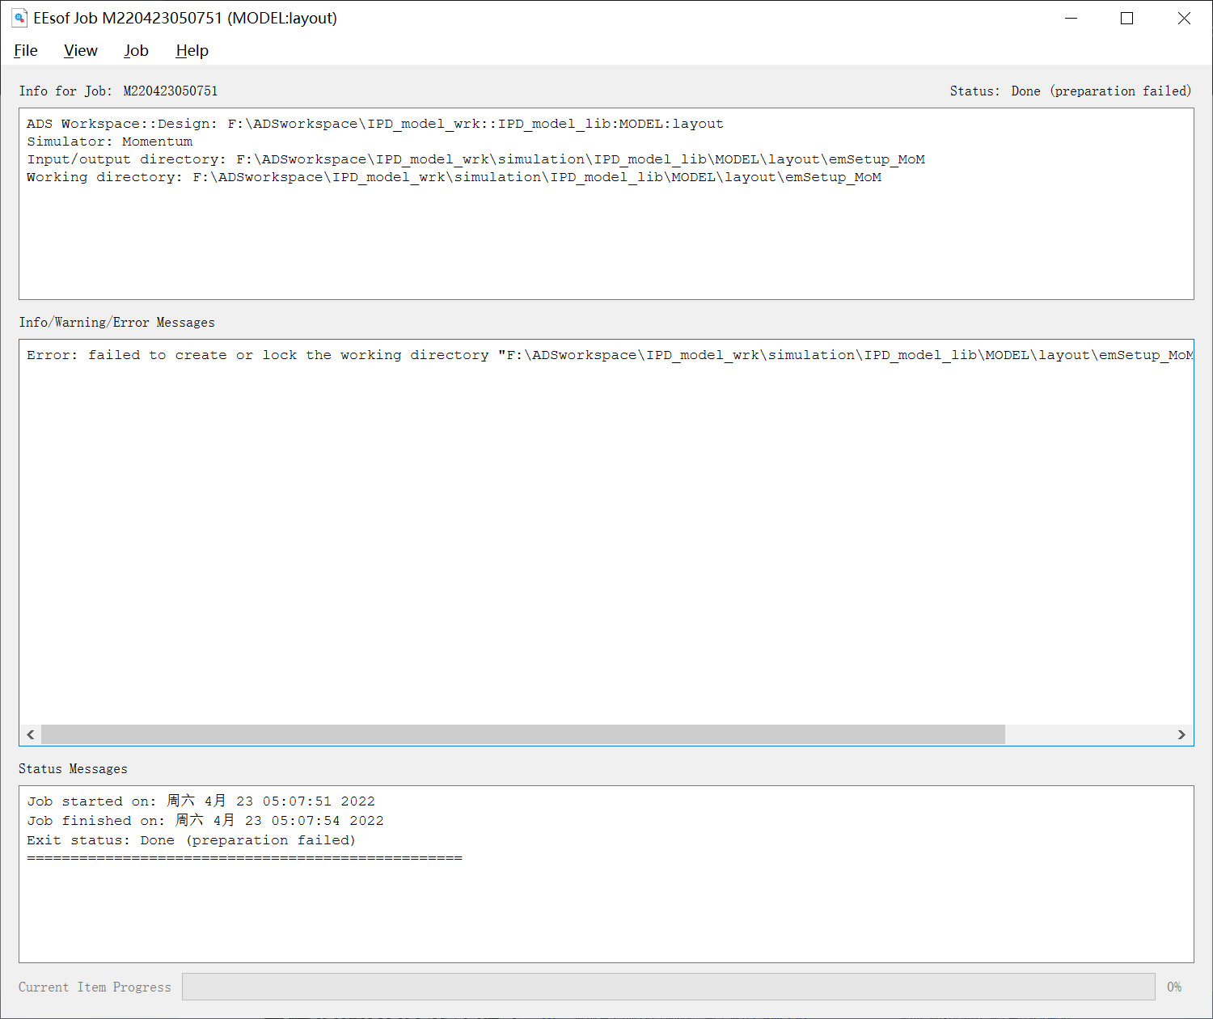
Task: Click the 'Error: failed to create or lock' message
Action: coord(610,355)
